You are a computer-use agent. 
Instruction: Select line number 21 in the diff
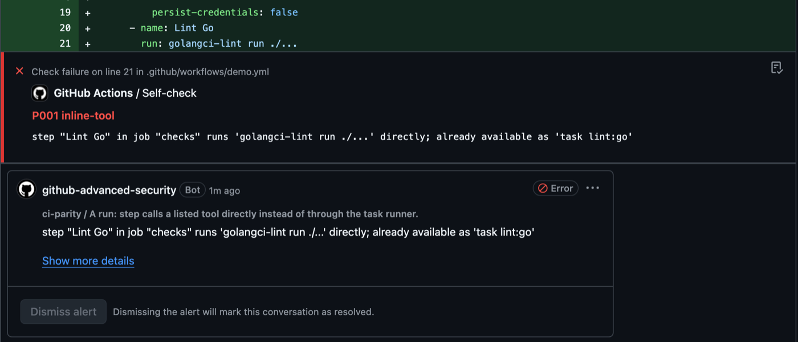(65, 43)
